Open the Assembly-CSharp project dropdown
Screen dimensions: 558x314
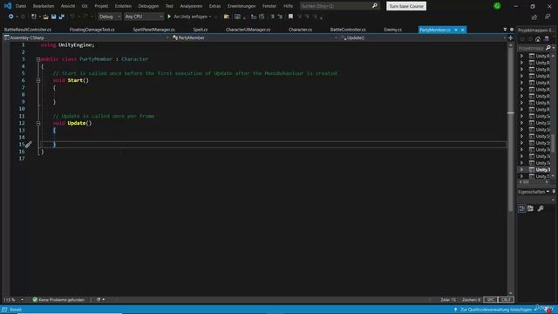(86, 38)
